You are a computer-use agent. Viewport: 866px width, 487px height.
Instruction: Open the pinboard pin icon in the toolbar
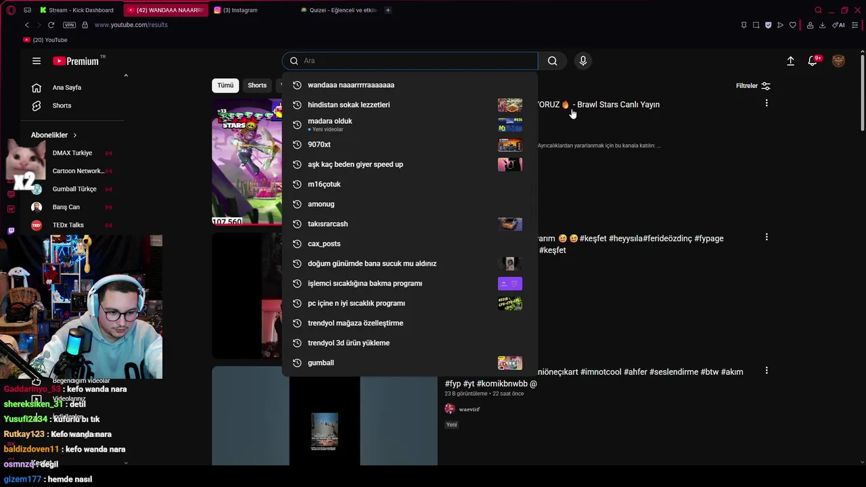tap(744, 25)
